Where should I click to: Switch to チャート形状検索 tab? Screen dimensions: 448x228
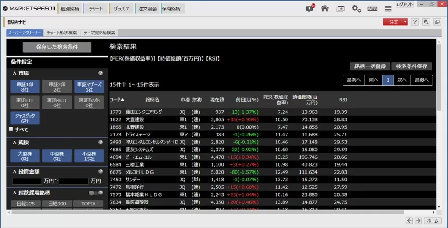point(62,33)
